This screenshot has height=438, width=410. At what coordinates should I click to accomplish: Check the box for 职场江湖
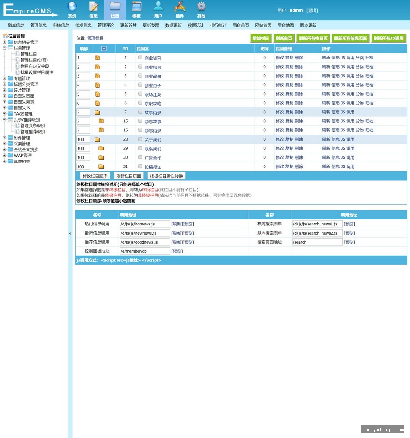pos(140,94)
